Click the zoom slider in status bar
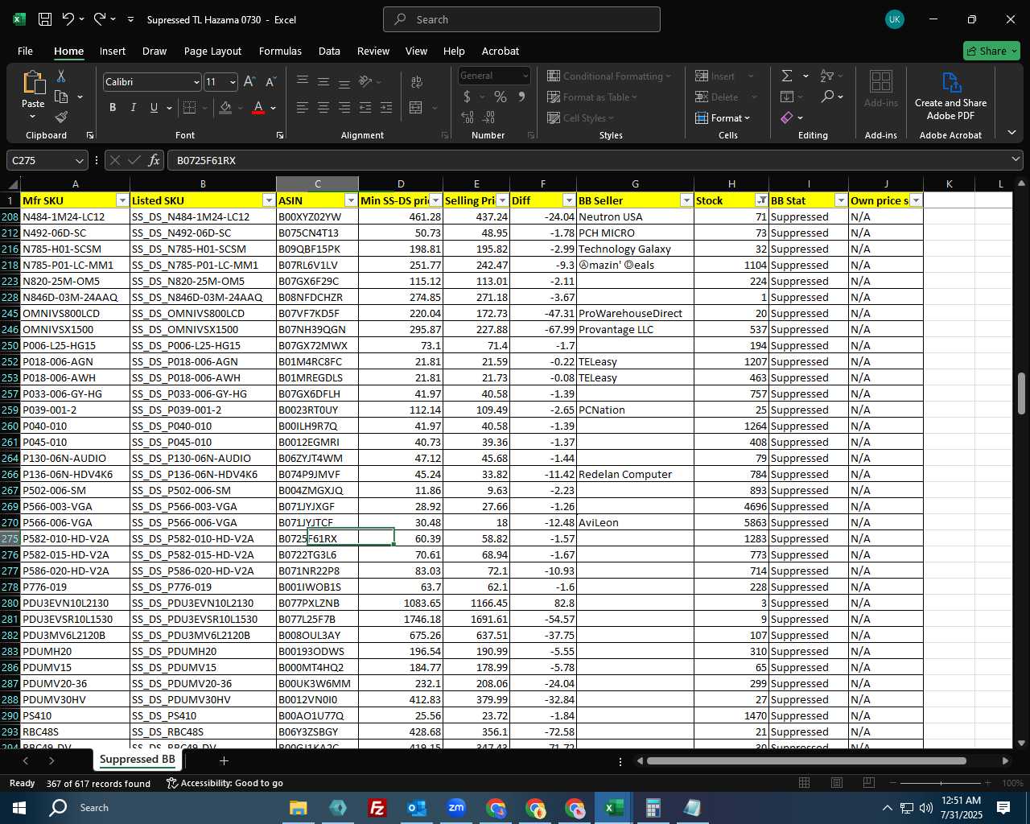Screen dimensions: 1030x824 tap(941, 783)
